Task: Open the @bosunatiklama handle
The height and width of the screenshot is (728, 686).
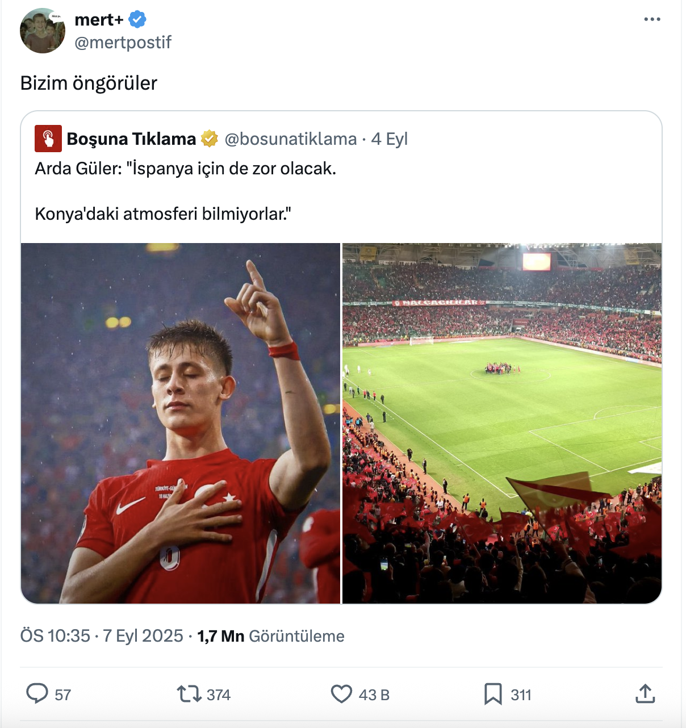Action: [291, 139]
